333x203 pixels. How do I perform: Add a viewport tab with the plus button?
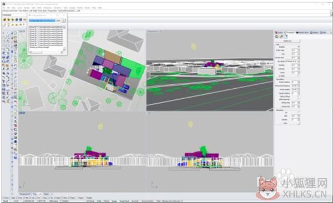52,194
